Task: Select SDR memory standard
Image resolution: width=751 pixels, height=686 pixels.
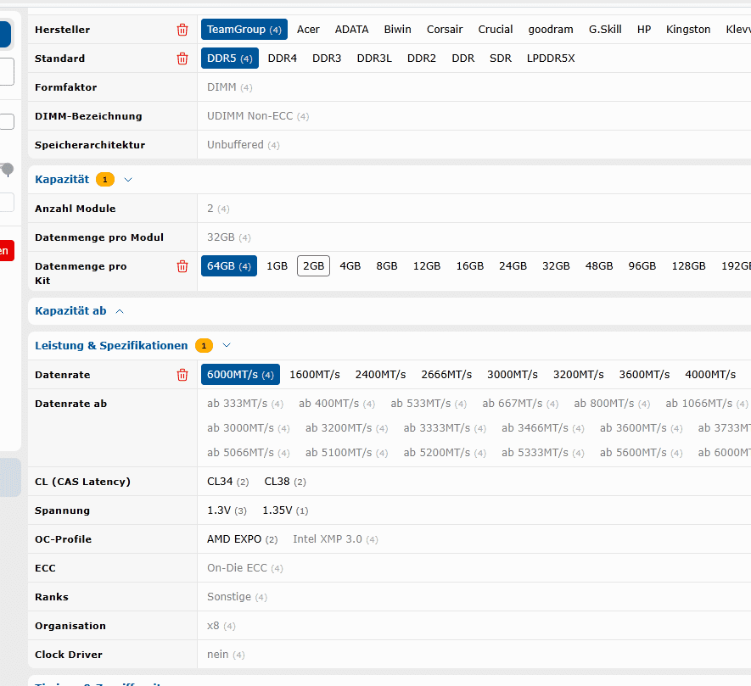Action: click(501, 59)
